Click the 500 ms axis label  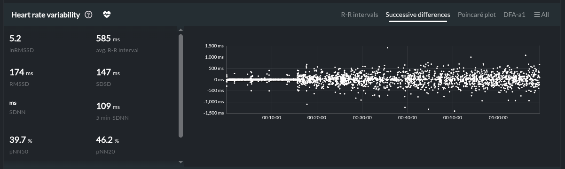click(x=217, y=68)
